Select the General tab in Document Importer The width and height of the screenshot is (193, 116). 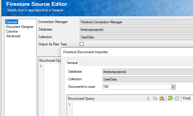pos(72,63)
